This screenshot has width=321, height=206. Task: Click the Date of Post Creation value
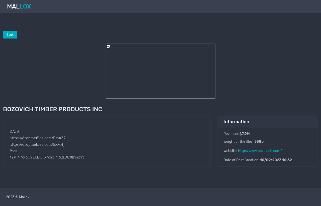[x=276, y=160]
